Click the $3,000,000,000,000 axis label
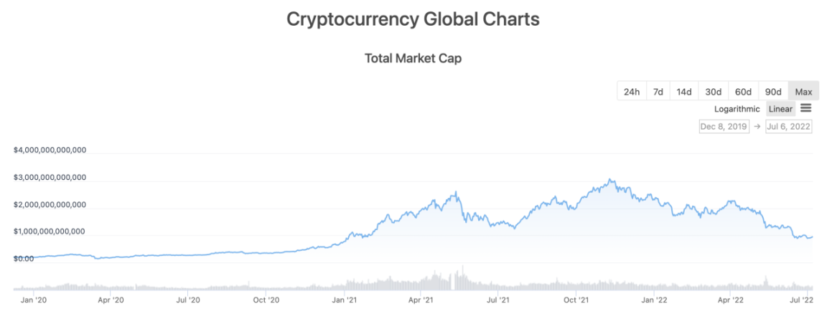Image resolution: width=827 pixels, height=314 pixels. pyautogui.click(x=50, y=178)
